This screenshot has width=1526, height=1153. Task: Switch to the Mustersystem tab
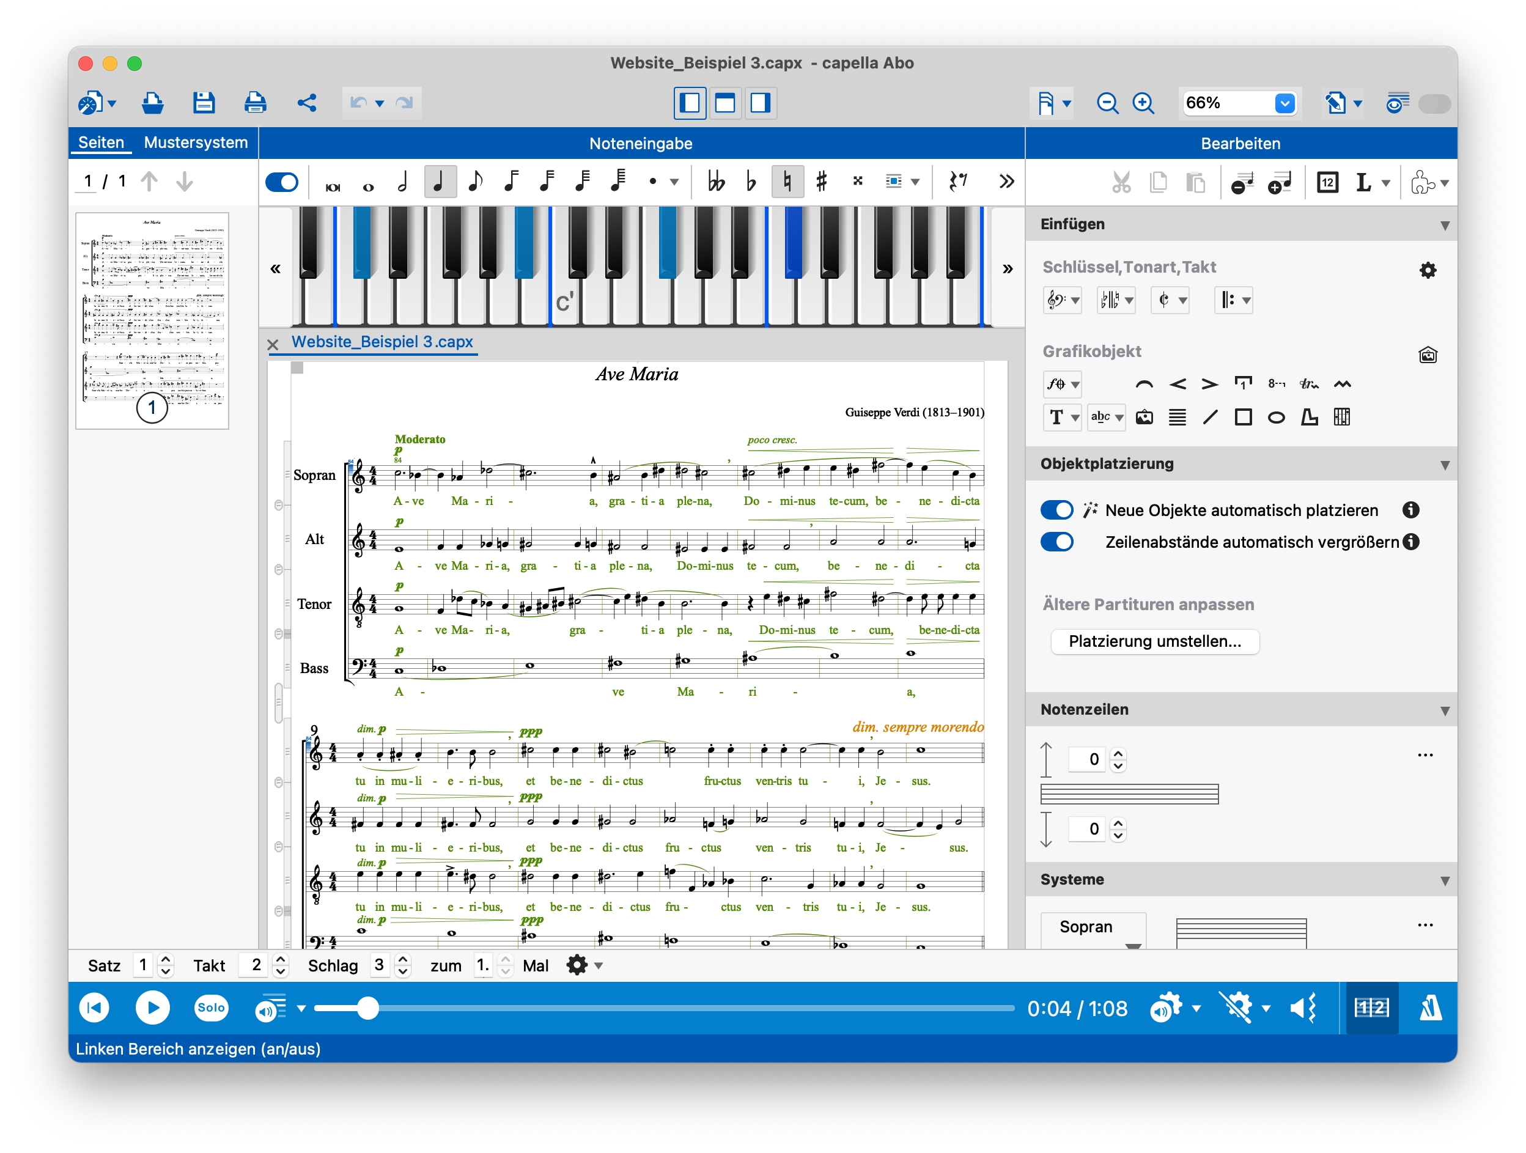(x=196, y=142)
